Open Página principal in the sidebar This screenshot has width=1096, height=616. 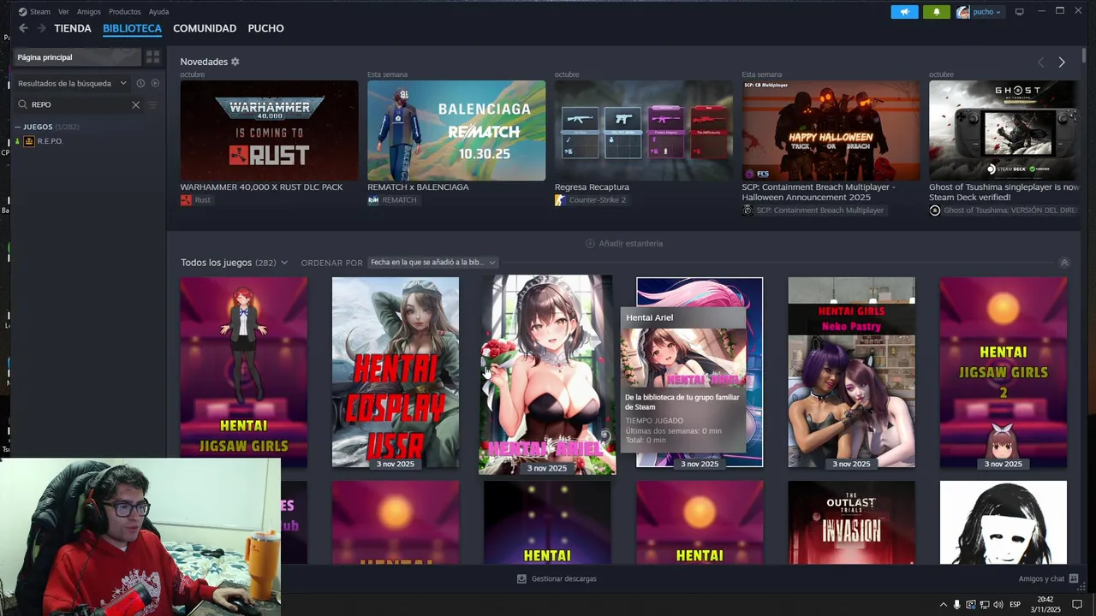[77, 57]
